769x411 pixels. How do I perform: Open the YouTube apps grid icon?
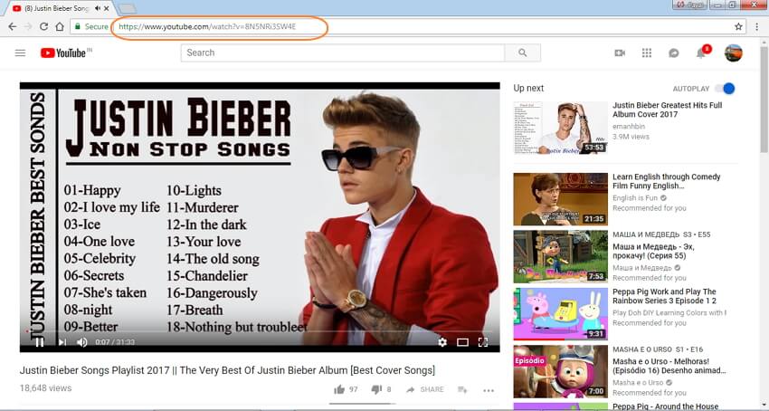[x=647, y=53]
